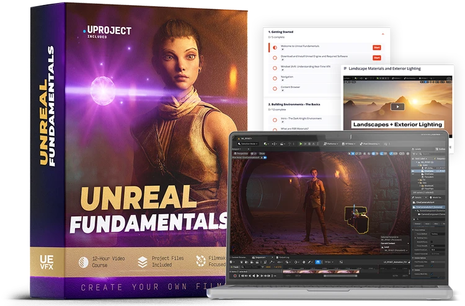Select the viewport select-mode cursor icon
The height and width of the screenshot is (306, 465).
click(x=349, y=154)
